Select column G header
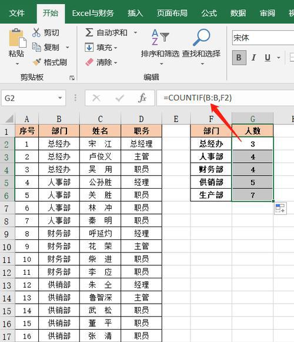 253,119
